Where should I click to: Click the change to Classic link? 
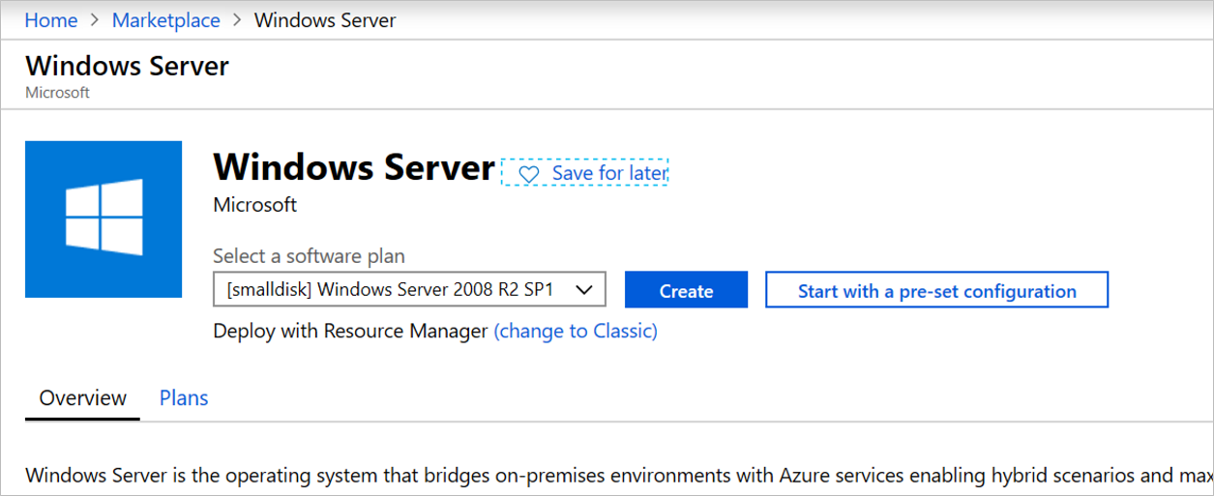point(576,332)
